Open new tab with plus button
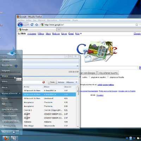This screenshot has height=141, width=141. click(59, 30)
